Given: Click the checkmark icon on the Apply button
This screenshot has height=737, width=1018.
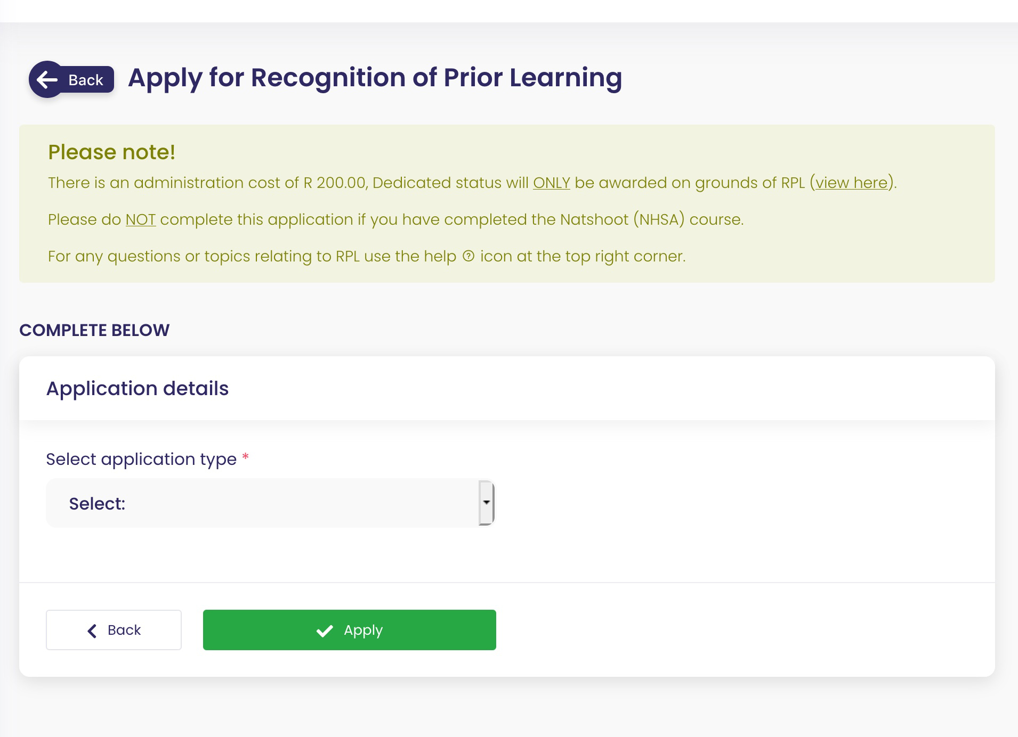Looking at the screenshot, I should [325, 631].
